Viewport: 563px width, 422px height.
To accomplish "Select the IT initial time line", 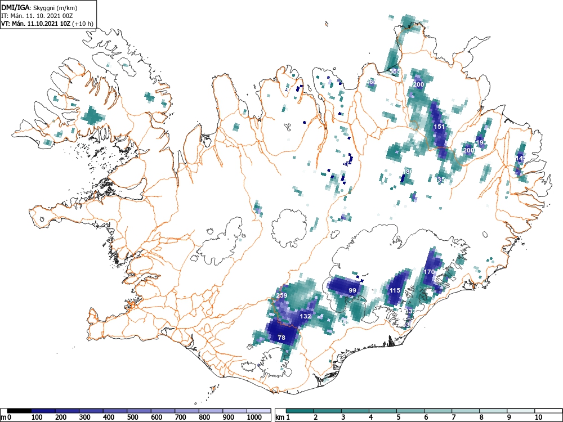I will coord(37,16).
